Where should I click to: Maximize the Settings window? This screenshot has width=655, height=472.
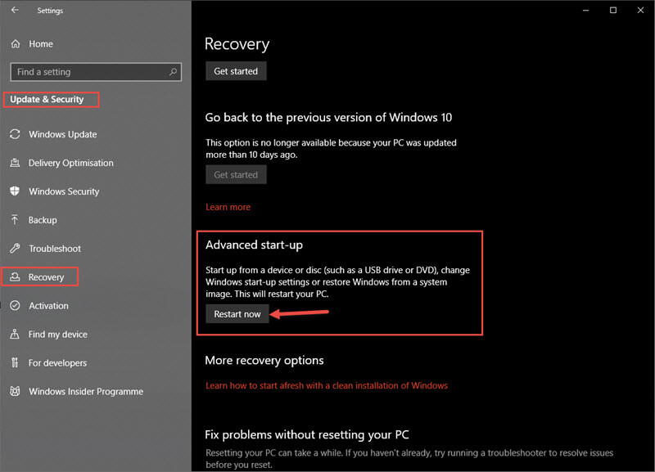612,10
